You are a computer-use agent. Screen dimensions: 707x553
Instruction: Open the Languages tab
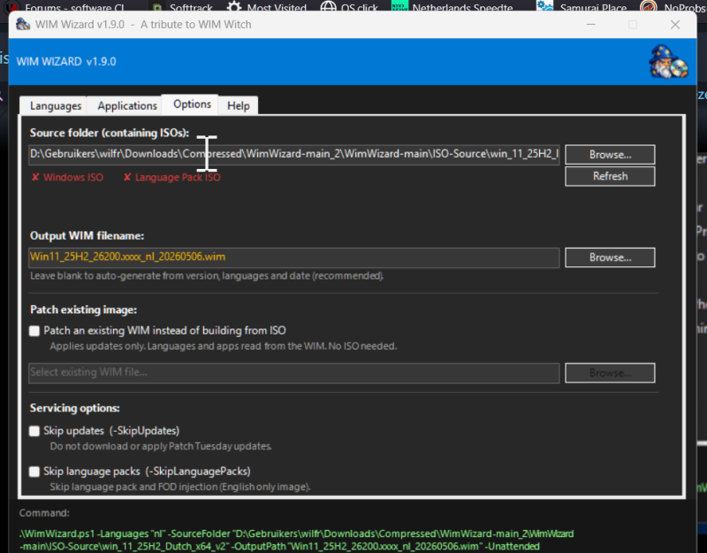point(56,105)
